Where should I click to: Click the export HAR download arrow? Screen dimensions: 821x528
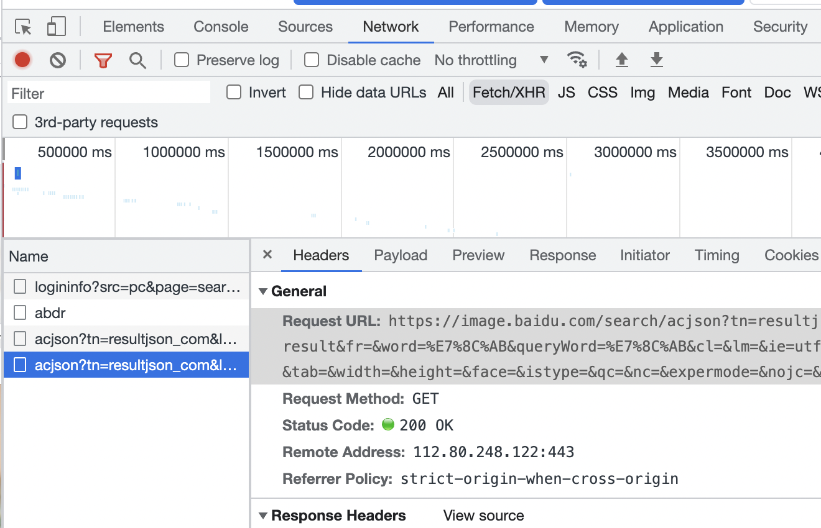pyautogui.click(x=656, y=60)
